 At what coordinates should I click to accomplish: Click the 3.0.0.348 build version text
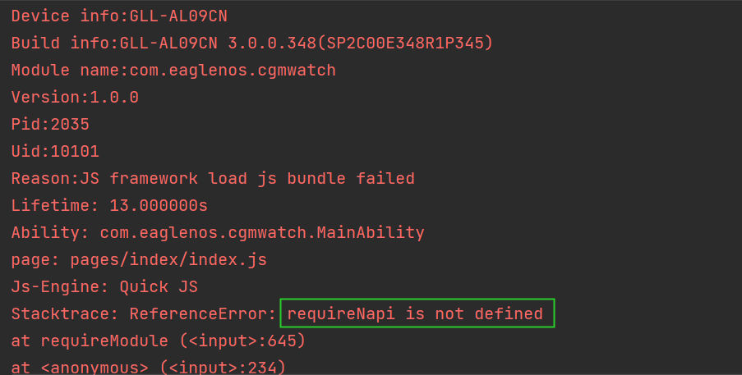(272, 43)
